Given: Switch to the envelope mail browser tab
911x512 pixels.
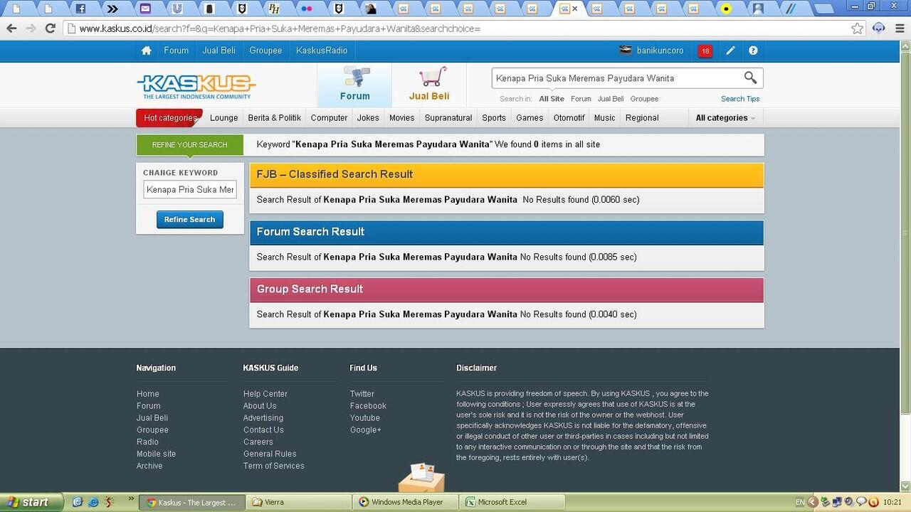Looking at the screenshot, I should pyautogui.click(x=145, y=9).
